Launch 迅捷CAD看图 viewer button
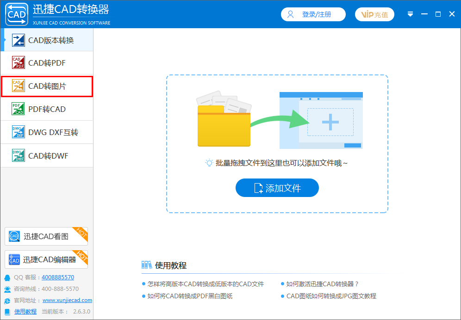This screenshot has height=320, width=461. 46,236
